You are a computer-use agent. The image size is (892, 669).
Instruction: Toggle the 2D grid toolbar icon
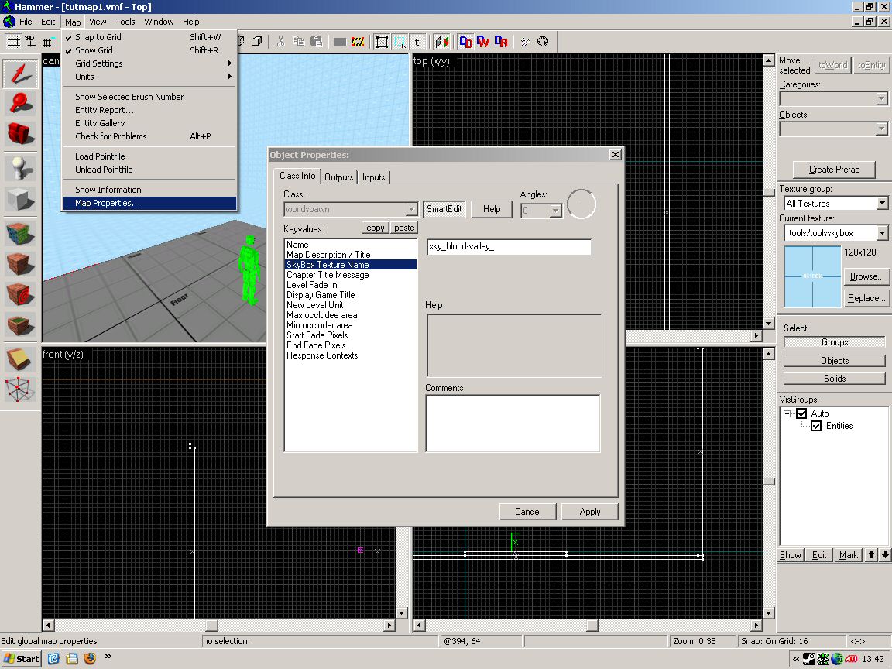click(14, 42)
